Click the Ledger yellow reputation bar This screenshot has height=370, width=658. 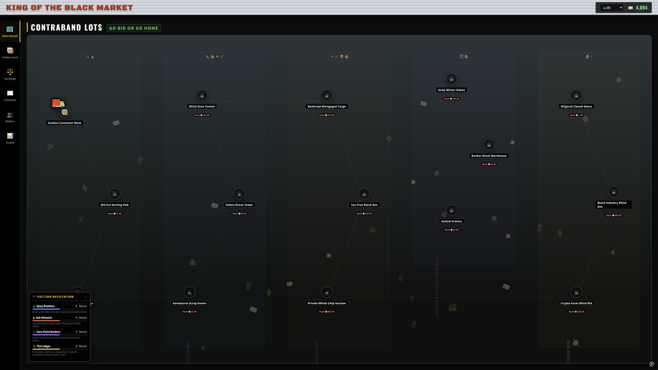click(x=60, y=349)
